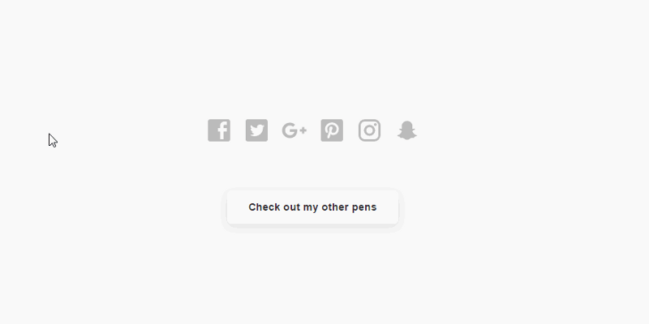The width and height of the screenshot is (649, 324).
Task: Select the white "other pens" button
Action: point(312,207)
